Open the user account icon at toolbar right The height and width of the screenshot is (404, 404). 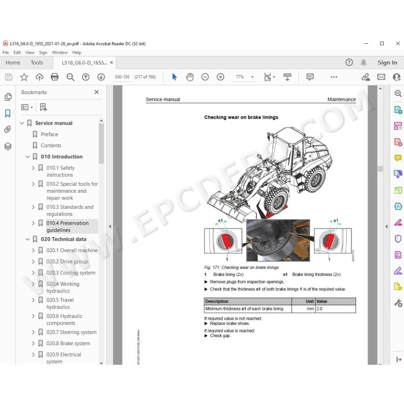tap(397, 77)
